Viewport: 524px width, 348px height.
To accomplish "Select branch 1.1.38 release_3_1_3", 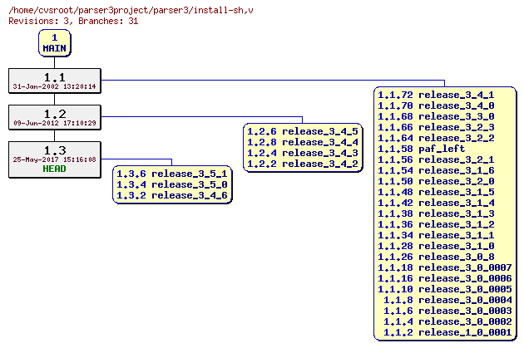I will pos(436,213).
